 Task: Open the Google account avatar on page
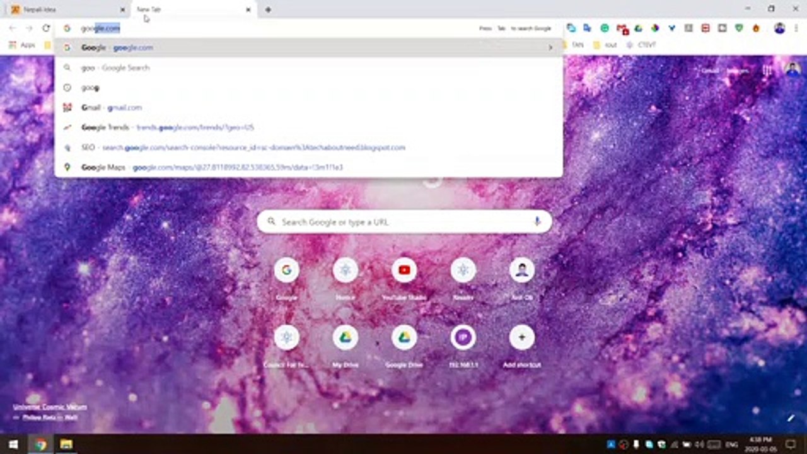coord(792,71)
